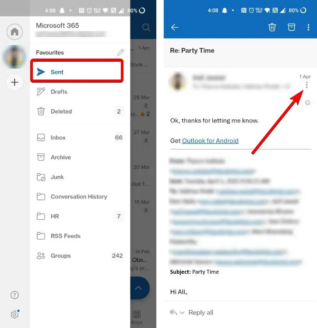Archive the email with archive icon
Viewport: 317px width, 328px height.
[292, 27]
